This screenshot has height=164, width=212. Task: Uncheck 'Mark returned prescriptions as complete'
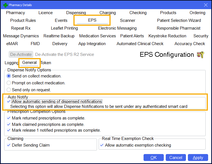(x=9, y=118)
